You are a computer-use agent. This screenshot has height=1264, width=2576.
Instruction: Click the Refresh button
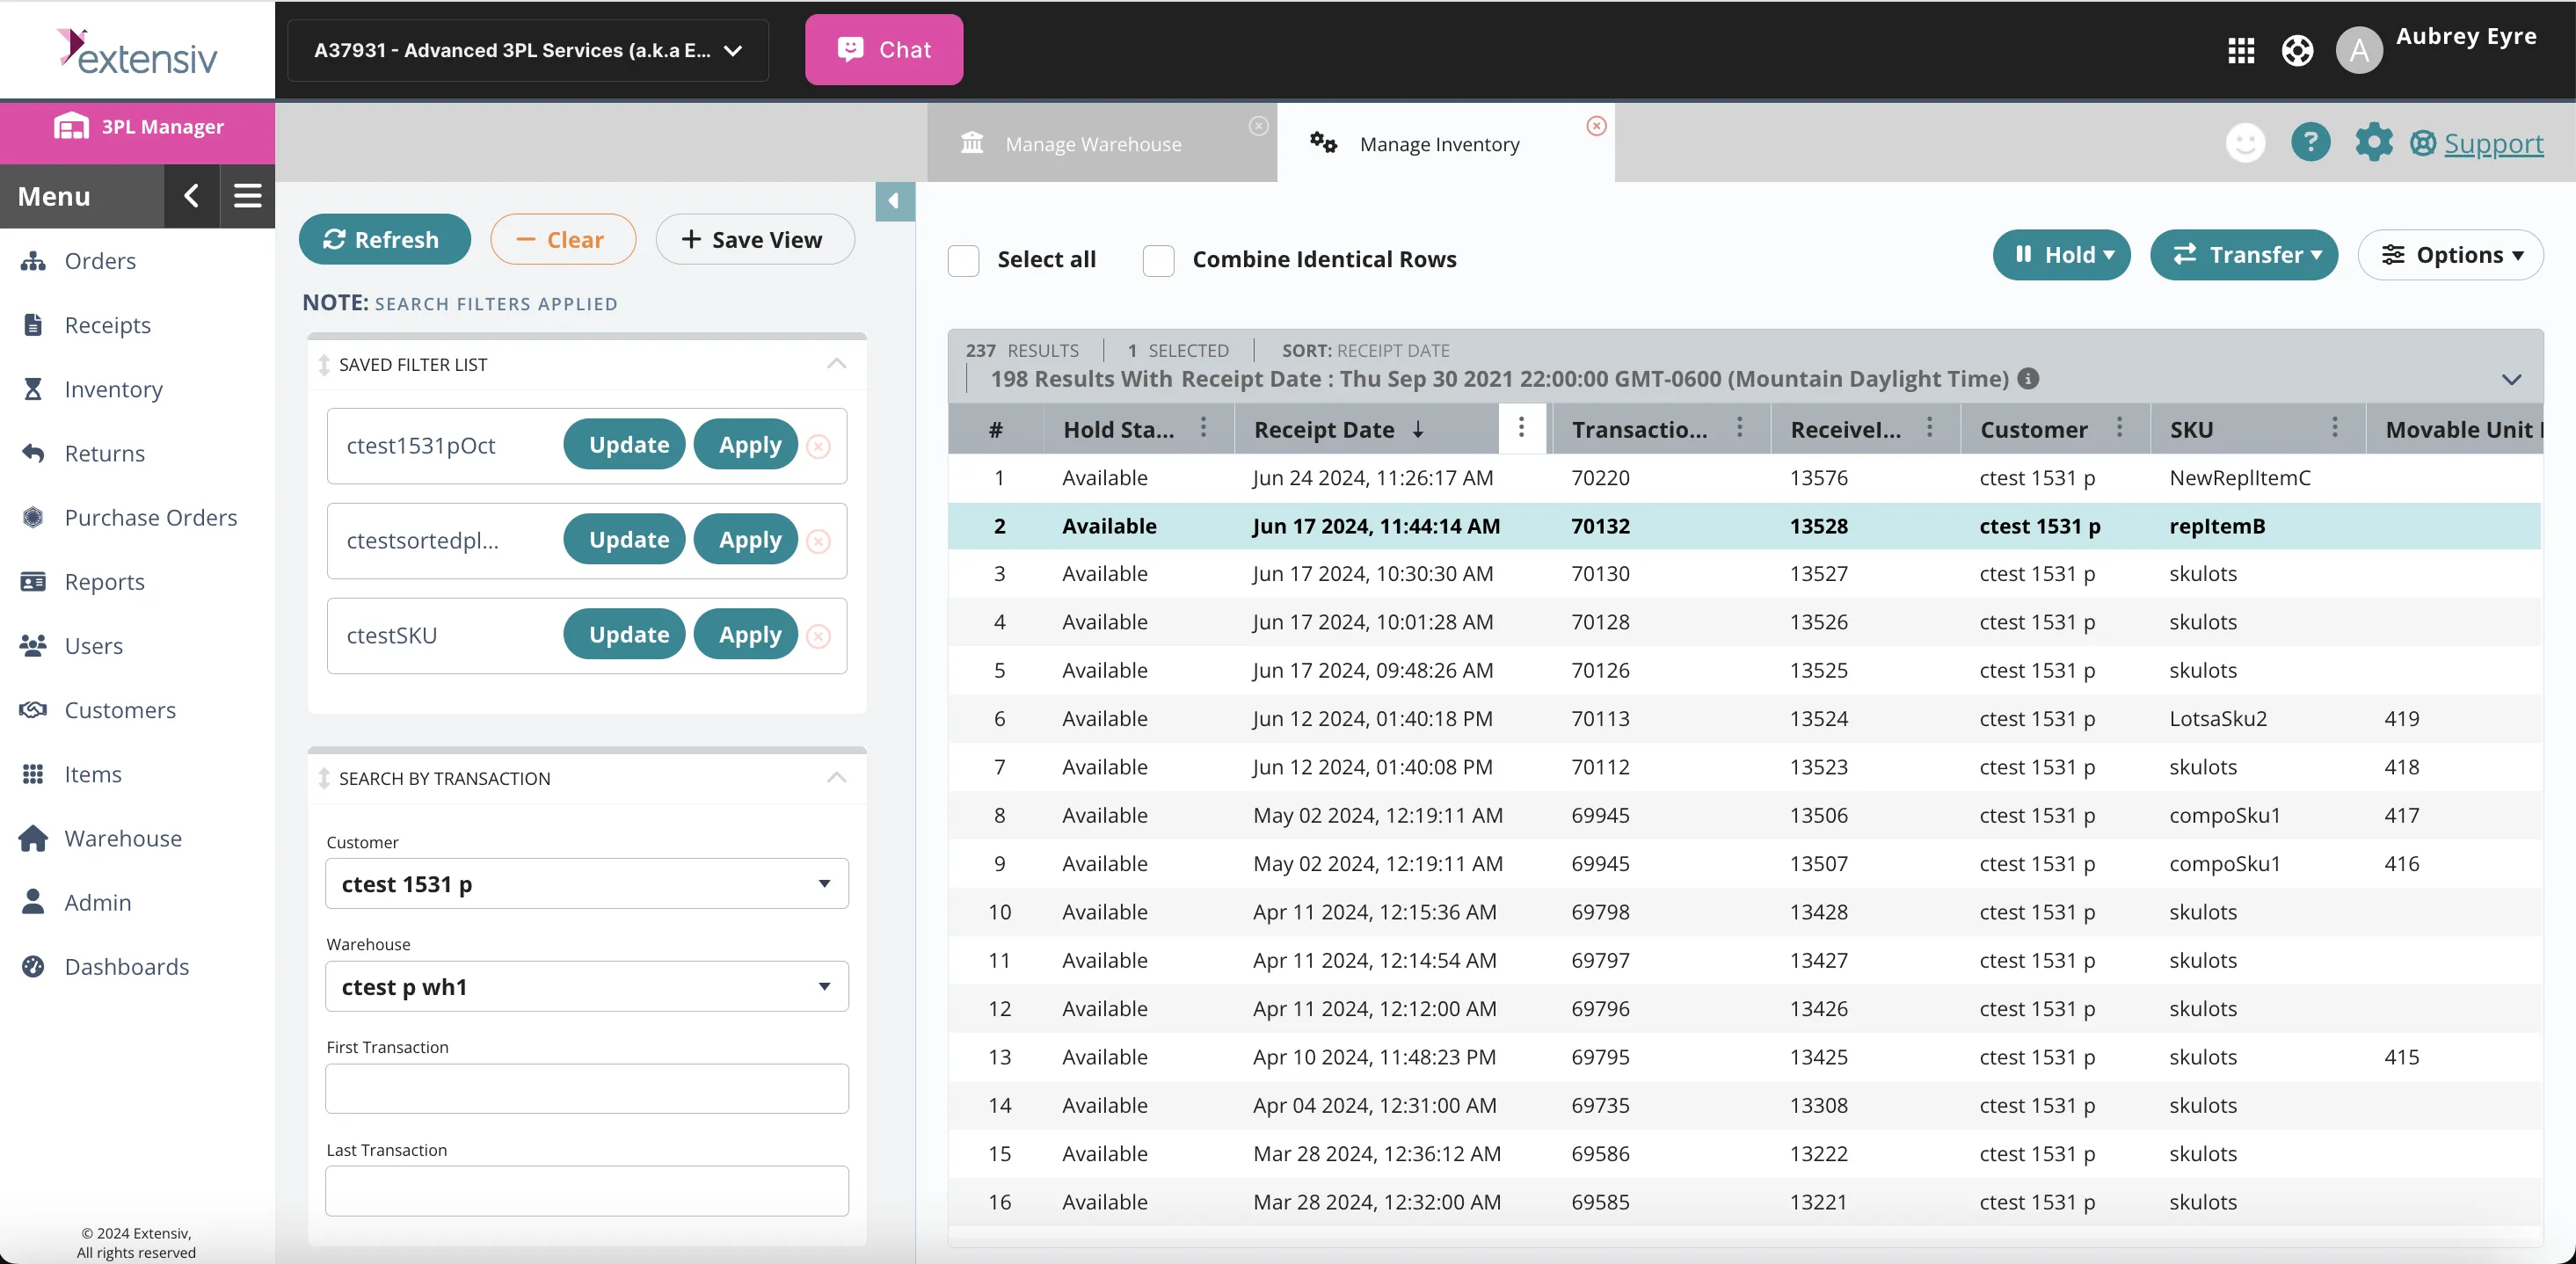point(384,240)
